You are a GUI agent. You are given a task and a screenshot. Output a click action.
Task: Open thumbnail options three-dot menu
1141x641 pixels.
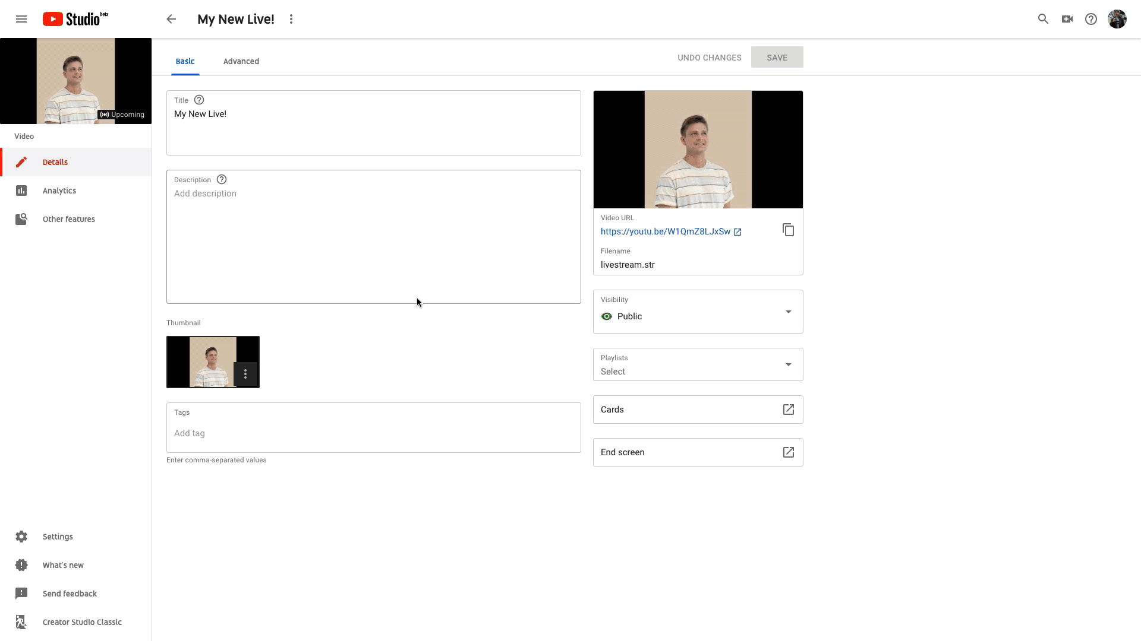[245, 374]
